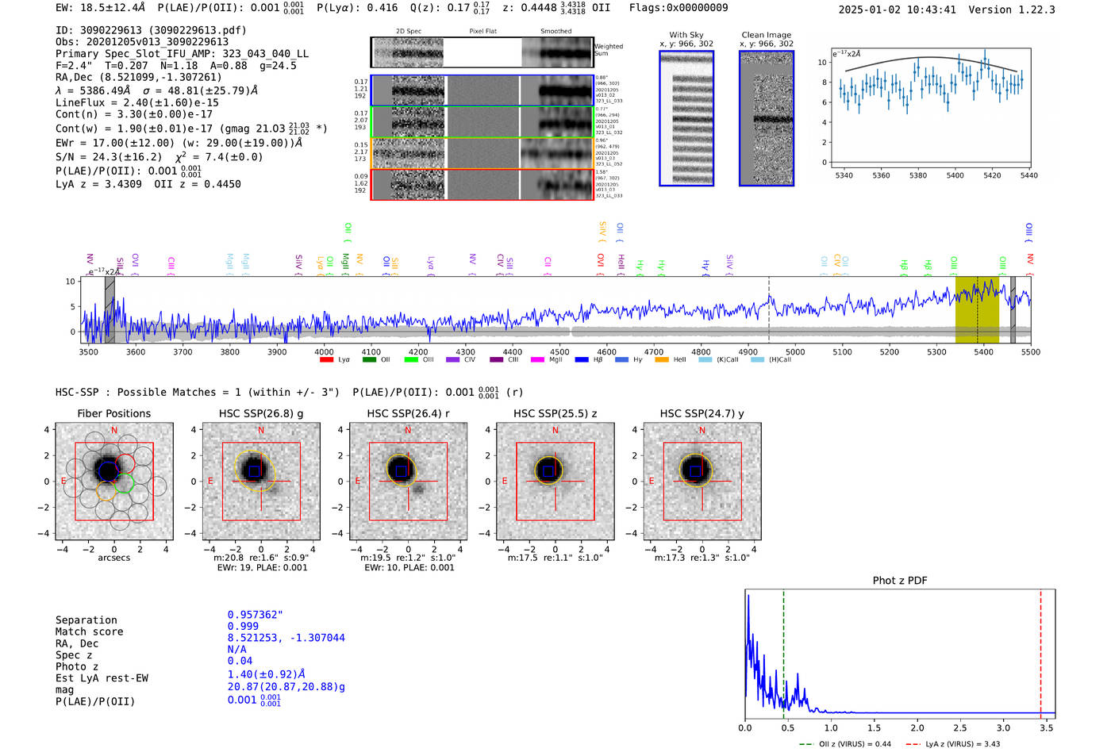The width and height of the screenshot is (1111, 756).
Task: Click the Weighted Sum 2D spectrum strip
Action: click(x=482, y=52)
